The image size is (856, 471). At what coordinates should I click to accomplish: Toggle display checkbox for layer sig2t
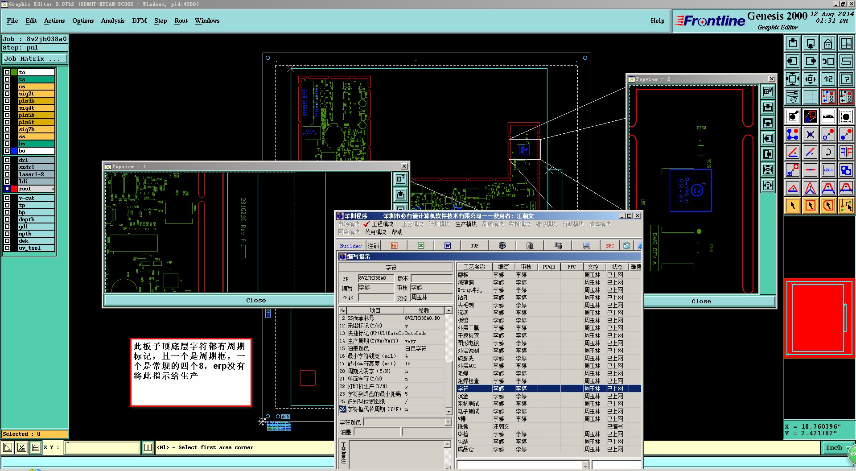point(7,94)
